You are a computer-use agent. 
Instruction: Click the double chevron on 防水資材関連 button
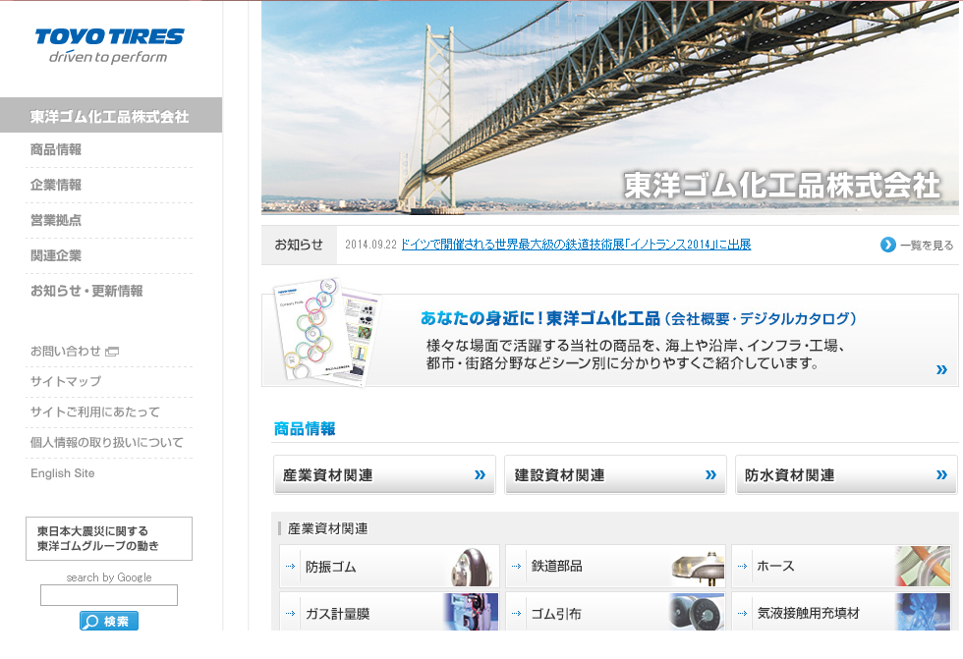point(941,474)
